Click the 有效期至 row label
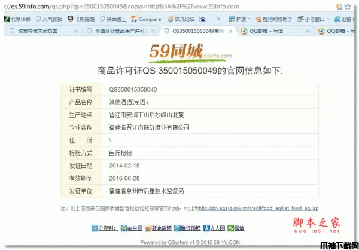 (81, 178)
